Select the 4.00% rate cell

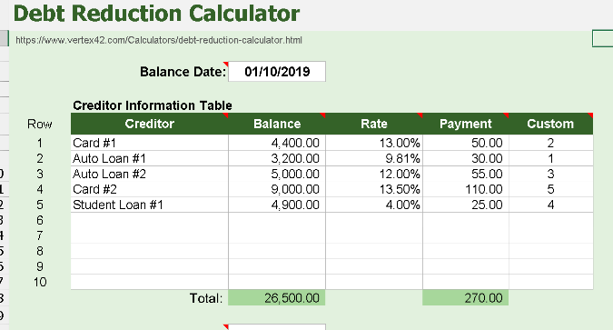(x=374, y=205)
